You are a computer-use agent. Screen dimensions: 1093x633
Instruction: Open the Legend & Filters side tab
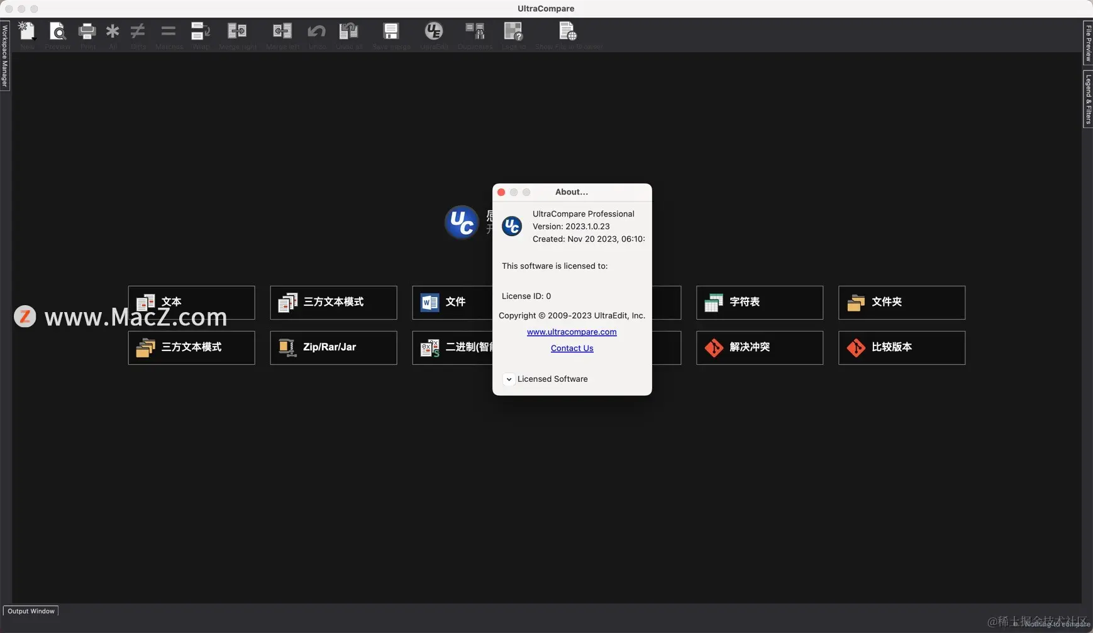coord(1088,100)
